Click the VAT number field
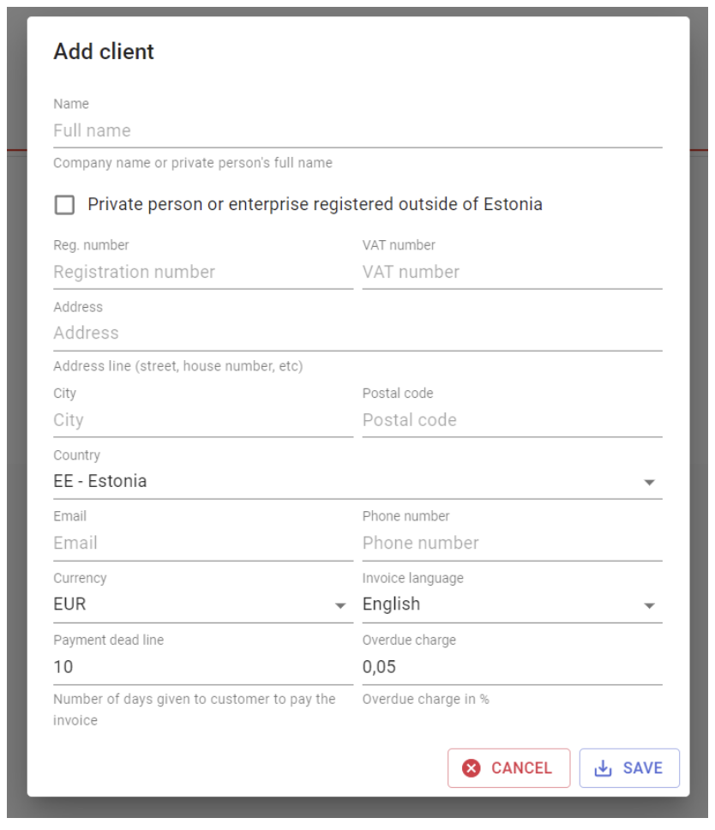This screenshot has width=715, height=830. pos(513,272)
